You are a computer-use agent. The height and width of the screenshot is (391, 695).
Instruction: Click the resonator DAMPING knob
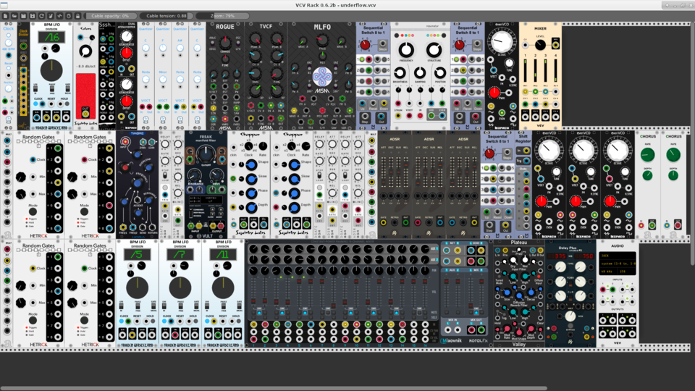pyautogui.click(x=420, y=72)
